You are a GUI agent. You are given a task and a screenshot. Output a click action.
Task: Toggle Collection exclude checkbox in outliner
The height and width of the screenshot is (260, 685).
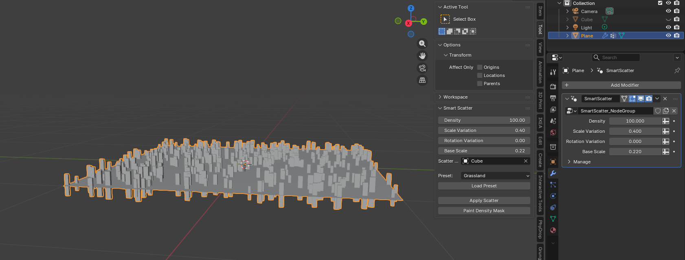(x=660, y=3)
